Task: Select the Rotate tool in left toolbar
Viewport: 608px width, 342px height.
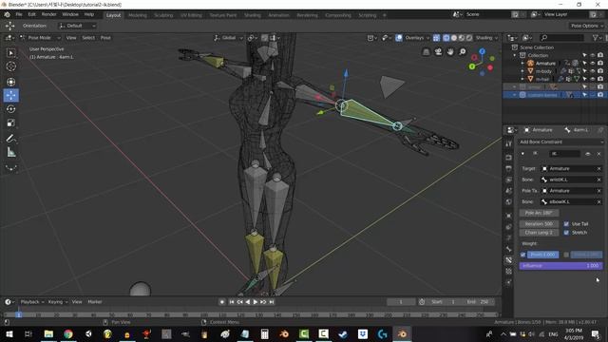Action: point(10,109)
